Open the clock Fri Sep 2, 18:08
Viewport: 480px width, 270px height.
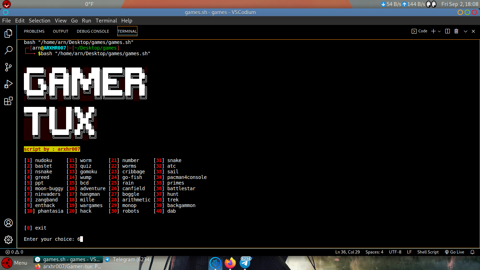click(460, 4)
